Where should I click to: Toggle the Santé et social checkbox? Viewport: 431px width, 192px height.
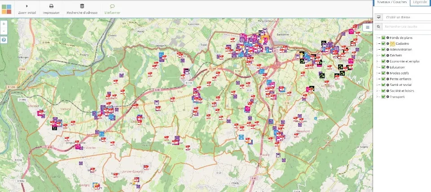tap(383, 85)
